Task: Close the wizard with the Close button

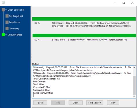Action: pyautogui.click(x=75, y=103)
